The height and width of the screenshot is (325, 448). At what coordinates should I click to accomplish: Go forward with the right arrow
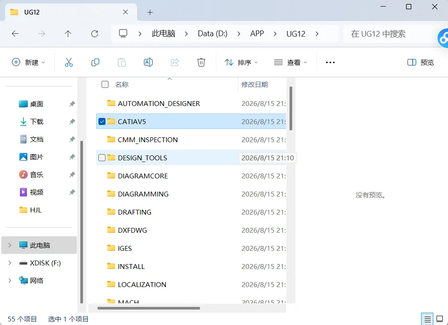[42, 34]
